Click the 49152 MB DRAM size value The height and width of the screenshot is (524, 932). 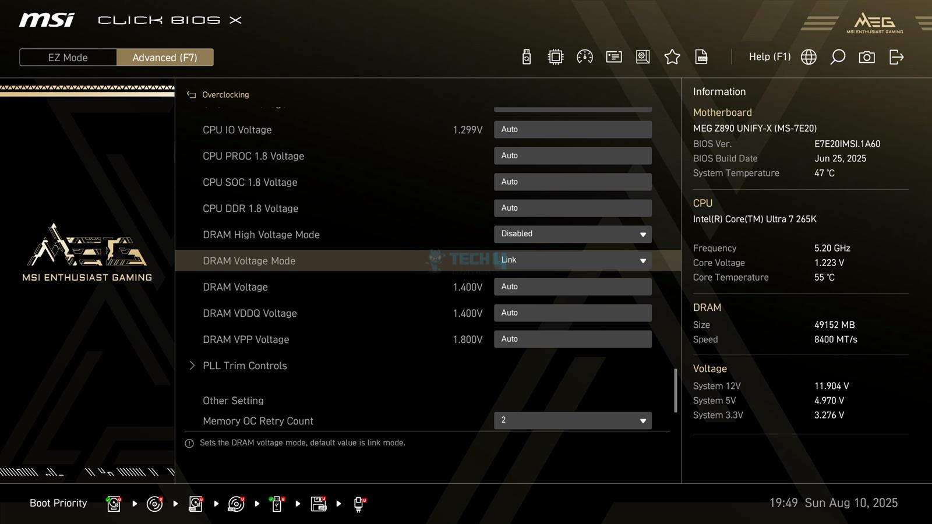pyautogui.click(x=835, y=325)
